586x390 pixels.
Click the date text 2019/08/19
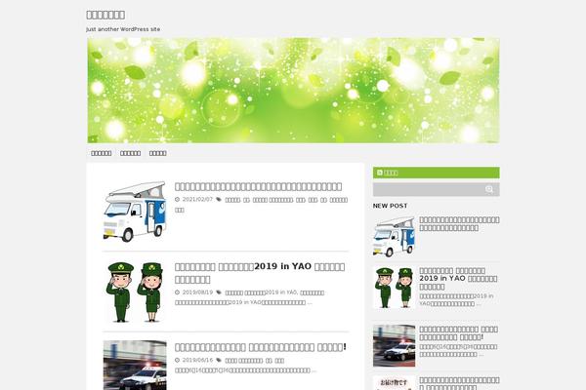[x=197, y=292]
